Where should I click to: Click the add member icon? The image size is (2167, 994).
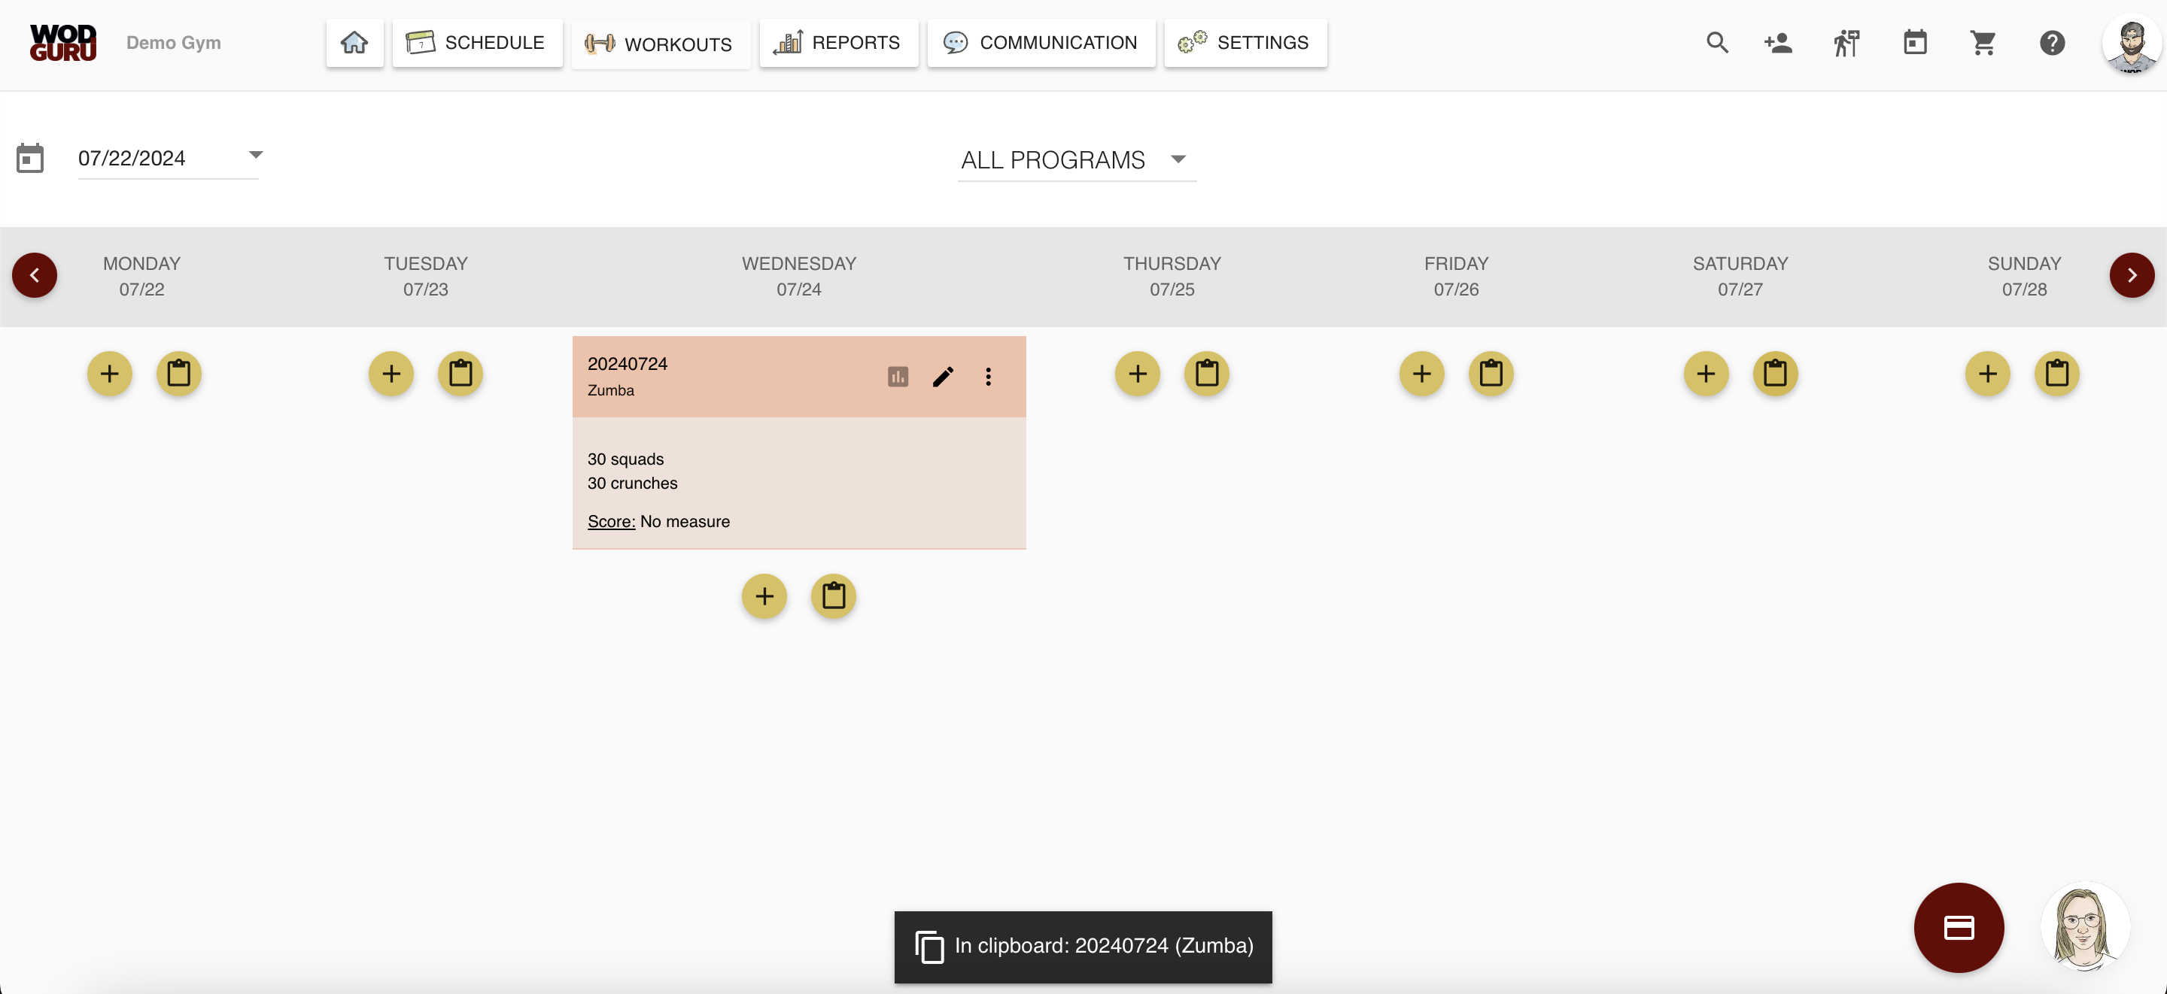click(x=1778, y=42)
